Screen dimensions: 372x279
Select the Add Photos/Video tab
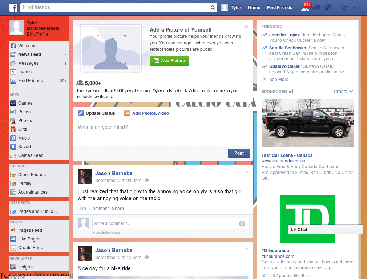click(x=147, y=113)
